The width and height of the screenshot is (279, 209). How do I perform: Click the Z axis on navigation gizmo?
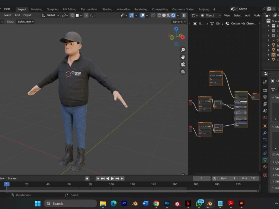coord(176,29)
